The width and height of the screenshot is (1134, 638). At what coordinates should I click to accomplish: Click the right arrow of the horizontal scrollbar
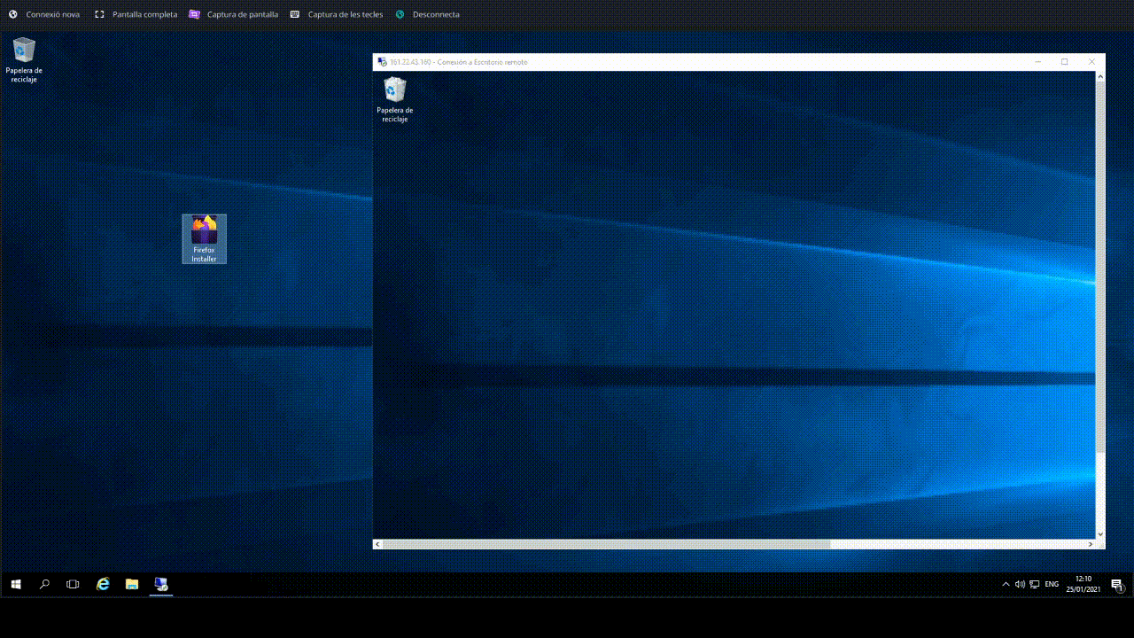[1091, 543]
